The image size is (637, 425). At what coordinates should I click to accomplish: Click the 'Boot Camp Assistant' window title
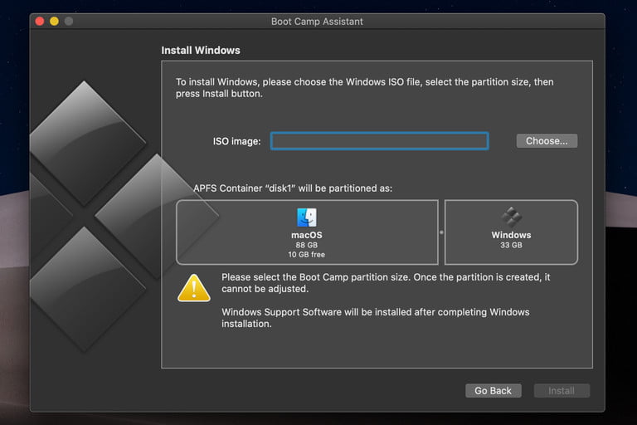(317, 22)
